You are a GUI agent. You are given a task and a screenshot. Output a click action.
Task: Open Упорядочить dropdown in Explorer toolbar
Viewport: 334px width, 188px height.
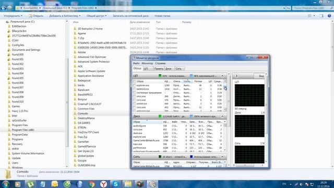coord(13,16)
